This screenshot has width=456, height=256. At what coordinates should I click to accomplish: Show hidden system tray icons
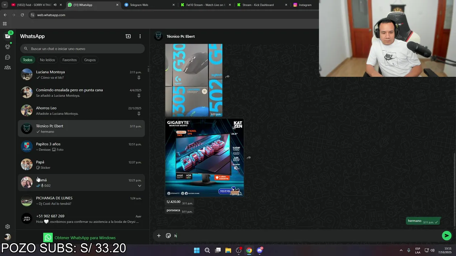[x=401, y=250]
